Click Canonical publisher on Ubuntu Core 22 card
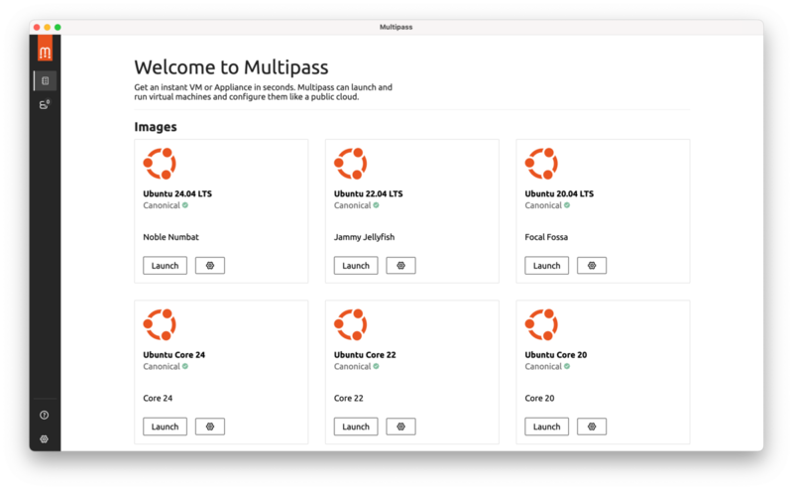793x490 pixels. point(353,366)
